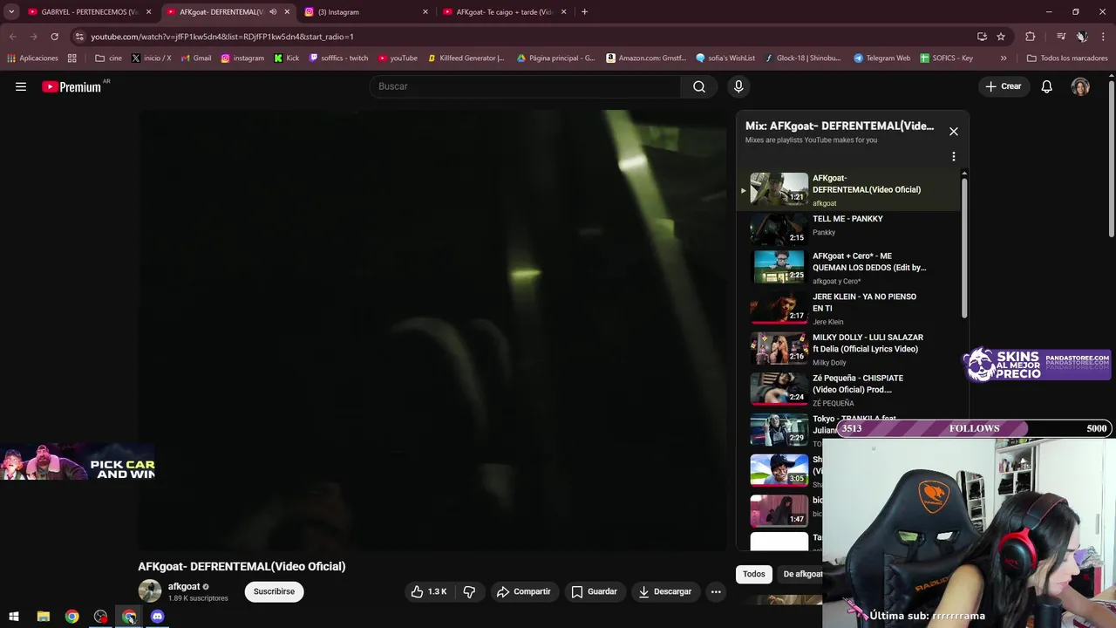Open the afkgoat channel name link
This screenshot has height=628, width=1116.
point(184,586)
